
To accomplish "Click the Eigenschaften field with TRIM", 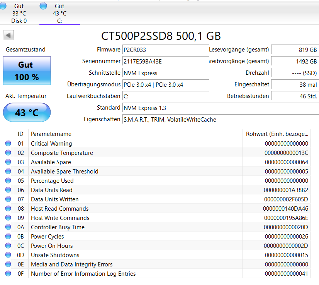I will coord(221,120).
